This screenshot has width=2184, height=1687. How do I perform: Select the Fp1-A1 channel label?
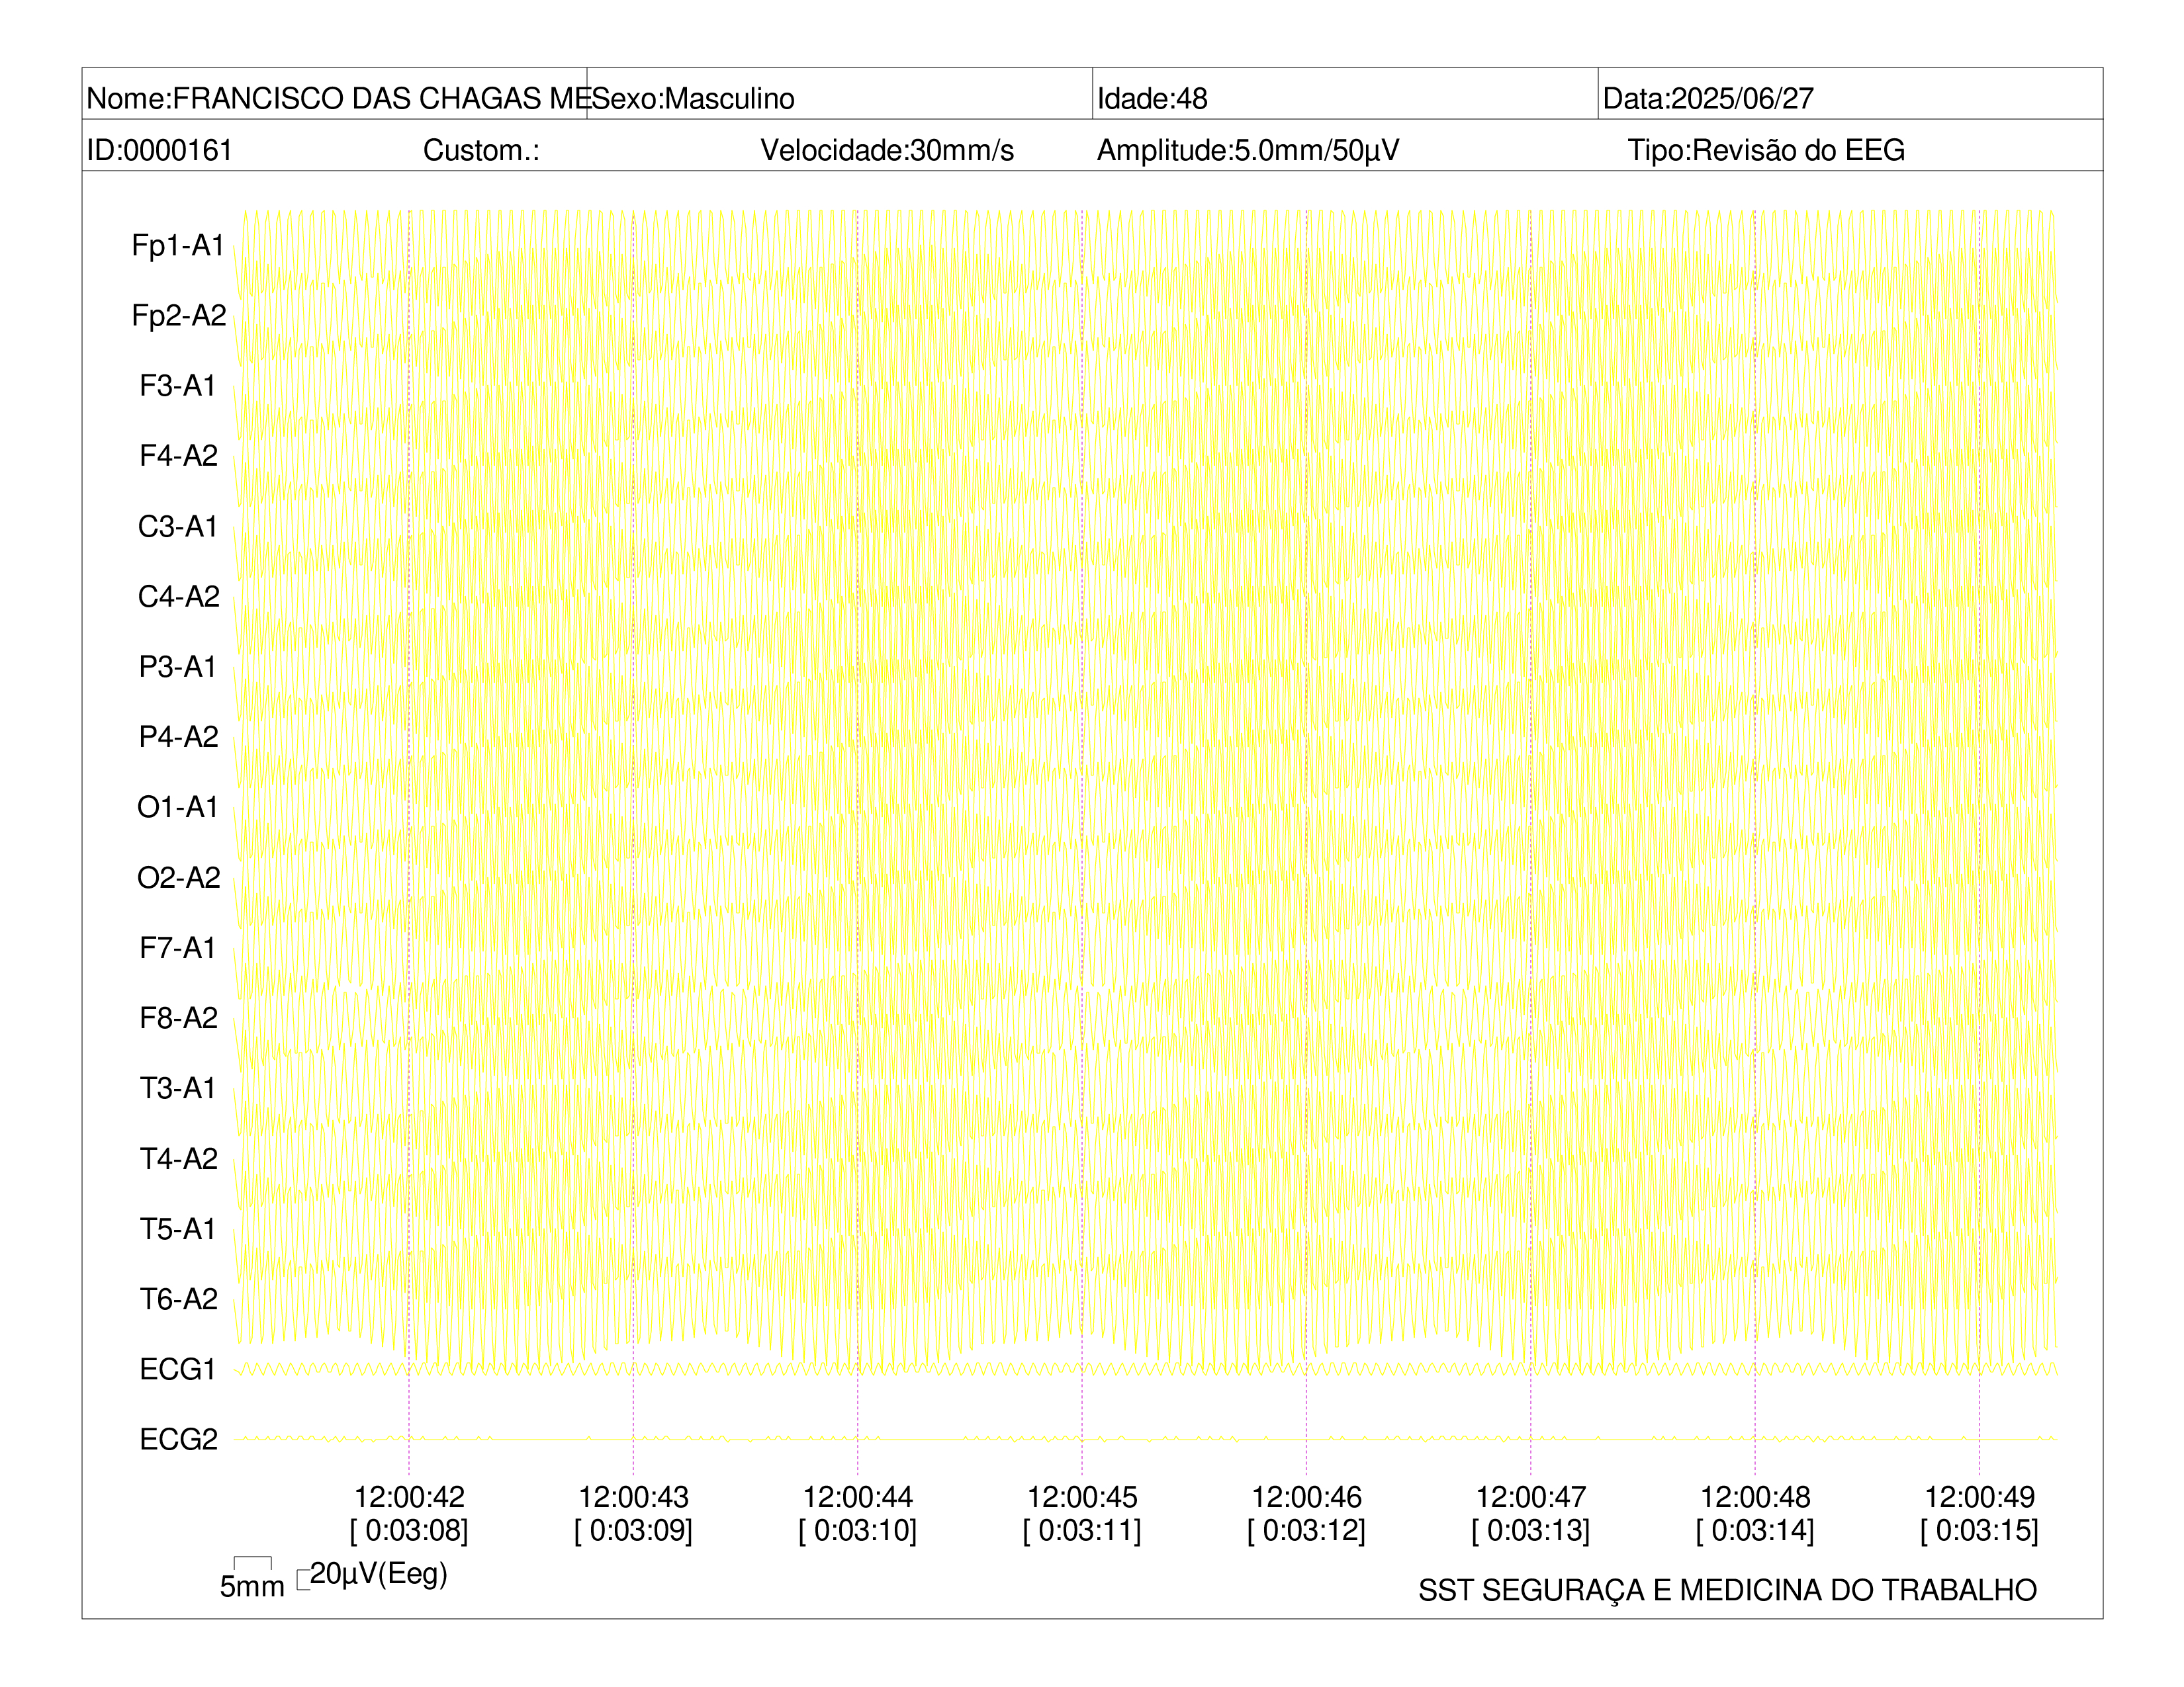(178, 245)
